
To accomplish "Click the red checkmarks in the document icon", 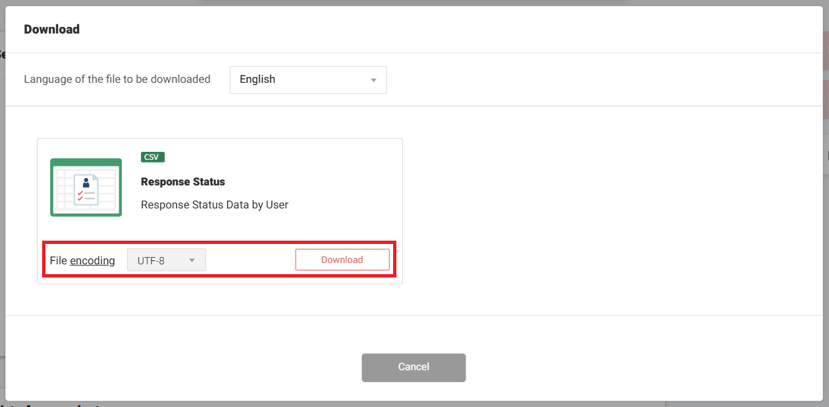I will click(x=80, y=195).
